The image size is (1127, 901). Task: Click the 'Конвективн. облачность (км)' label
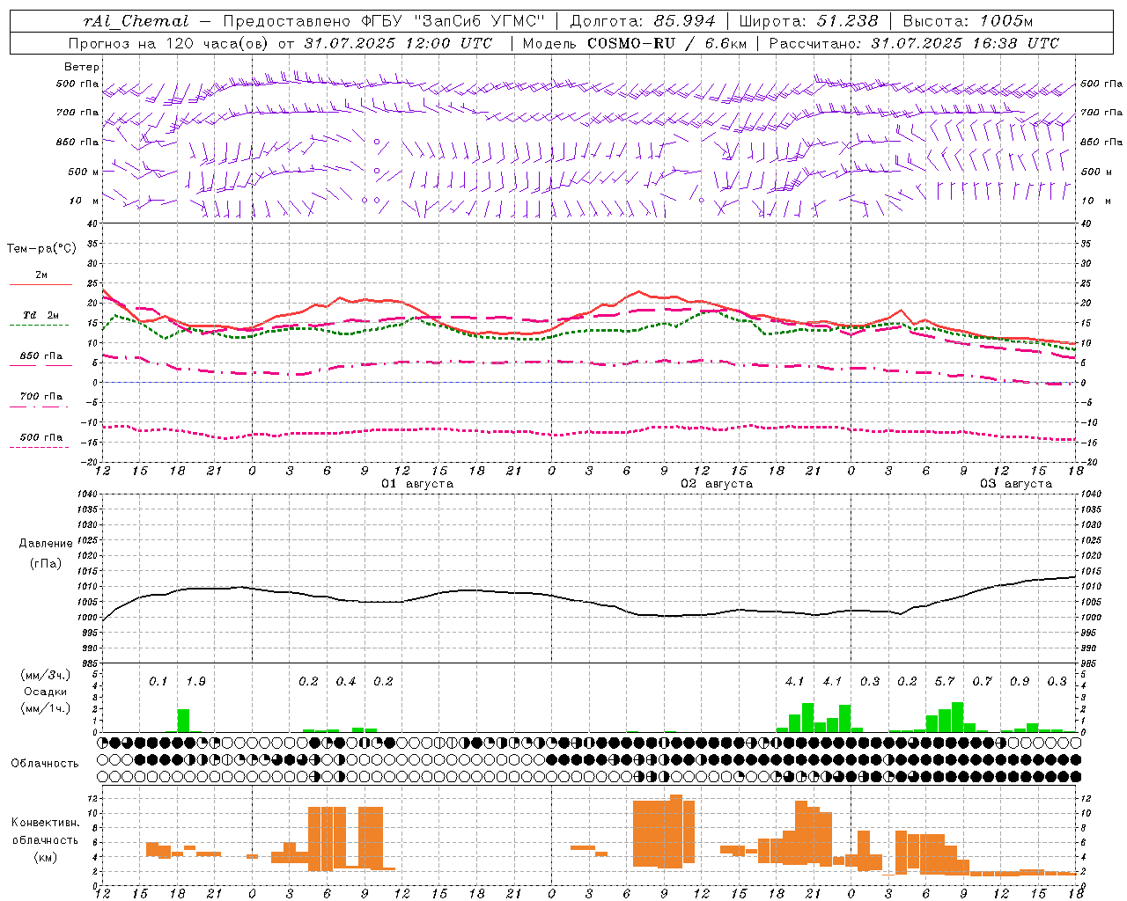click(46, 840)
